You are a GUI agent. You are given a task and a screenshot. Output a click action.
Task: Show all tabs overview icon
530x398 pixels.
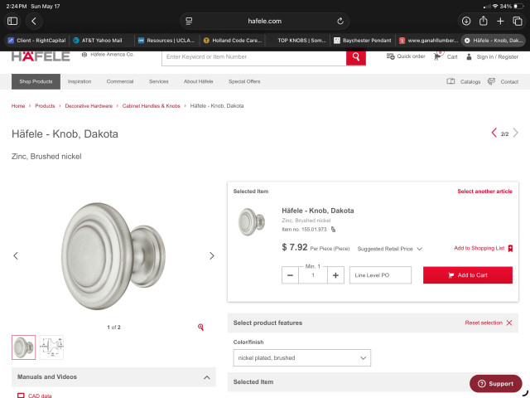tap(518, 21)
